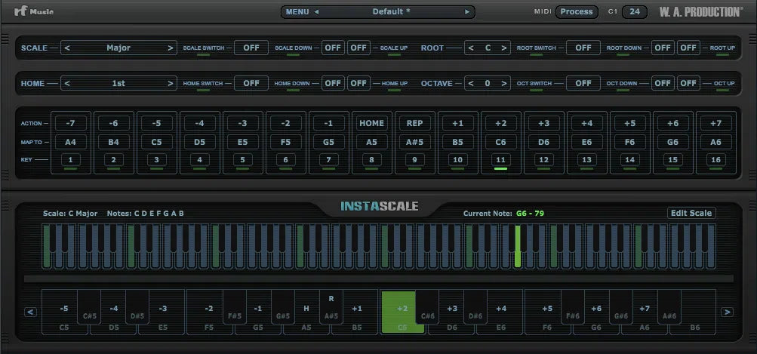The height and width of the screenshot is (354, 757).
Task: Open the Major scale selector
Action: [118, 48]
